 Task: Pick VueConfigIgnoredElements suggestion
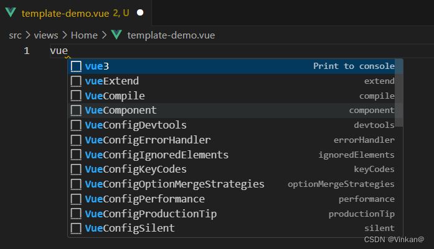(235, 155)
